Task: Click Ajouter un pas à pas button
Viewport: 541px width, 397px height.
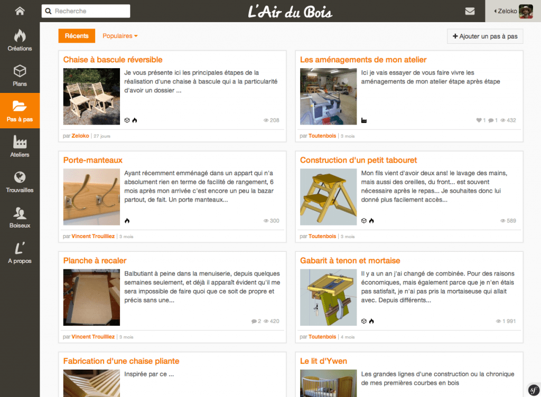Action: click(485, 36)
